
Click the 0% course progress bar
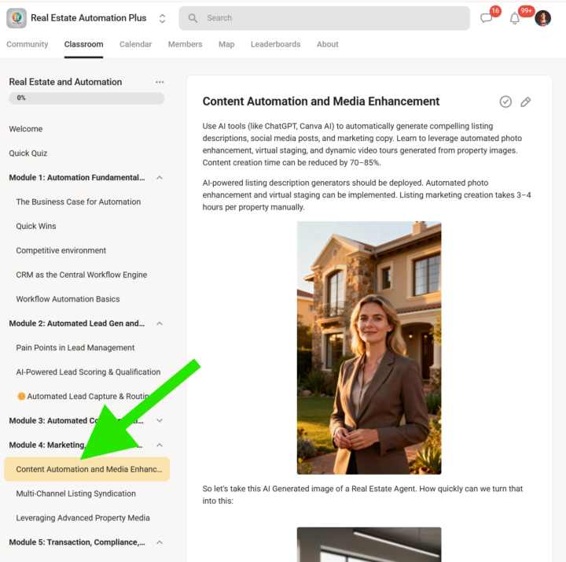(x=86, y=98)
